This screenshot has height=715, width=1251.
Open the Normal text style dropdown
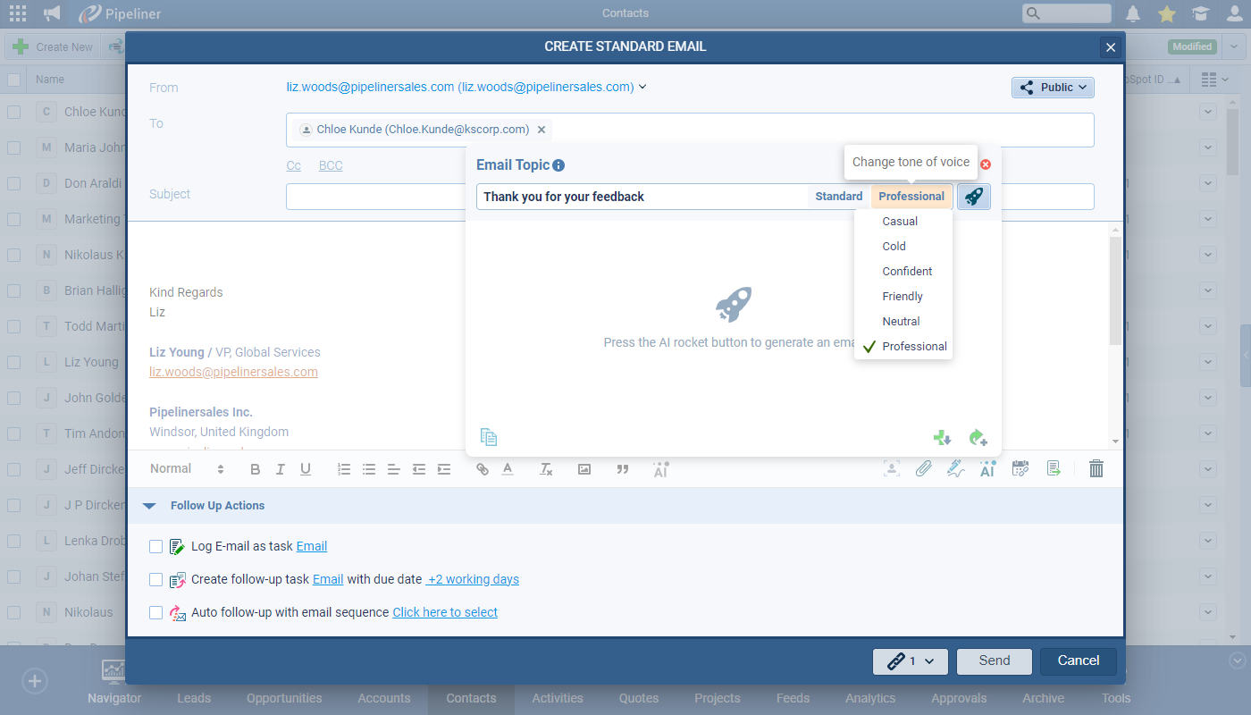pos(187,469)
